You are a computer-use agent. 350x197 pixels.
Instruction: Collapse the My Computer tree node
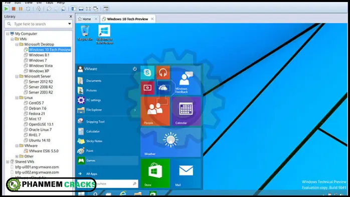8,34
